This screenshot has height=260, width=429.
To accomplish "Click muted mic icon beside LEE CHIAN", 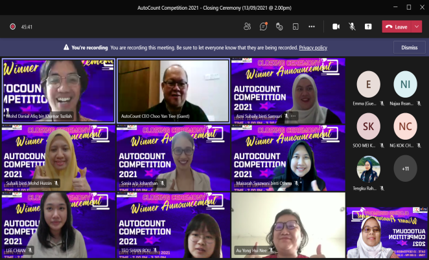I will point(30,250).
